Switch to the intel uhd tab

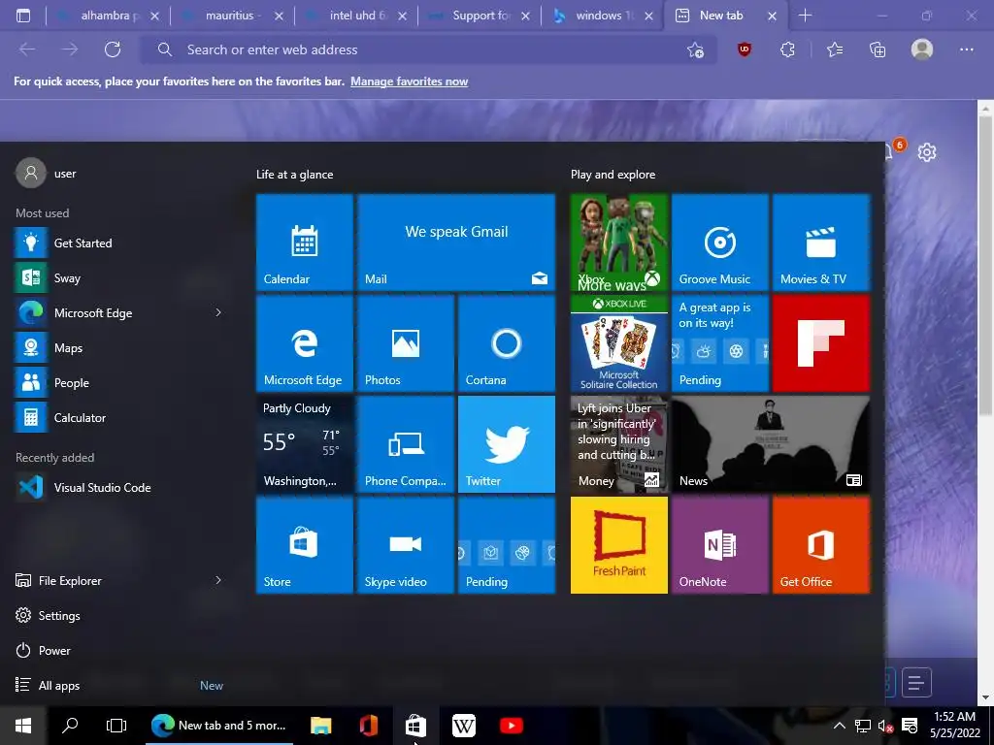click(x=355, y=16)
